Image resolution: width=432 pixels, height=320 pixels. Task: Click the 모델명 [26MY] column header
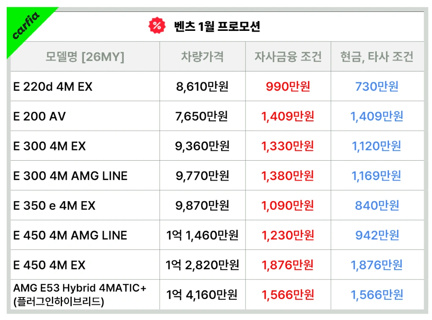(x=85, y=57)
